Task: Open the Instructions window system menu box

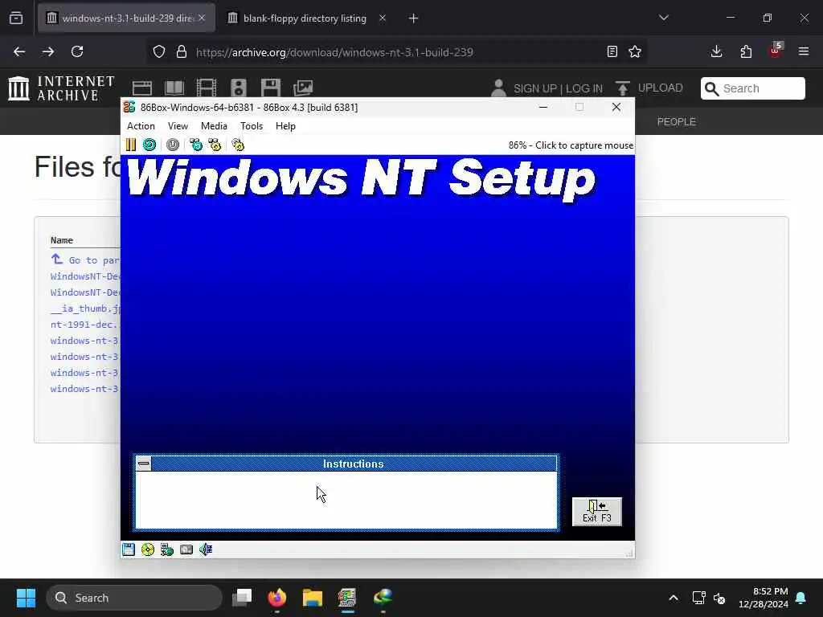Action: [x=143, y=464]
